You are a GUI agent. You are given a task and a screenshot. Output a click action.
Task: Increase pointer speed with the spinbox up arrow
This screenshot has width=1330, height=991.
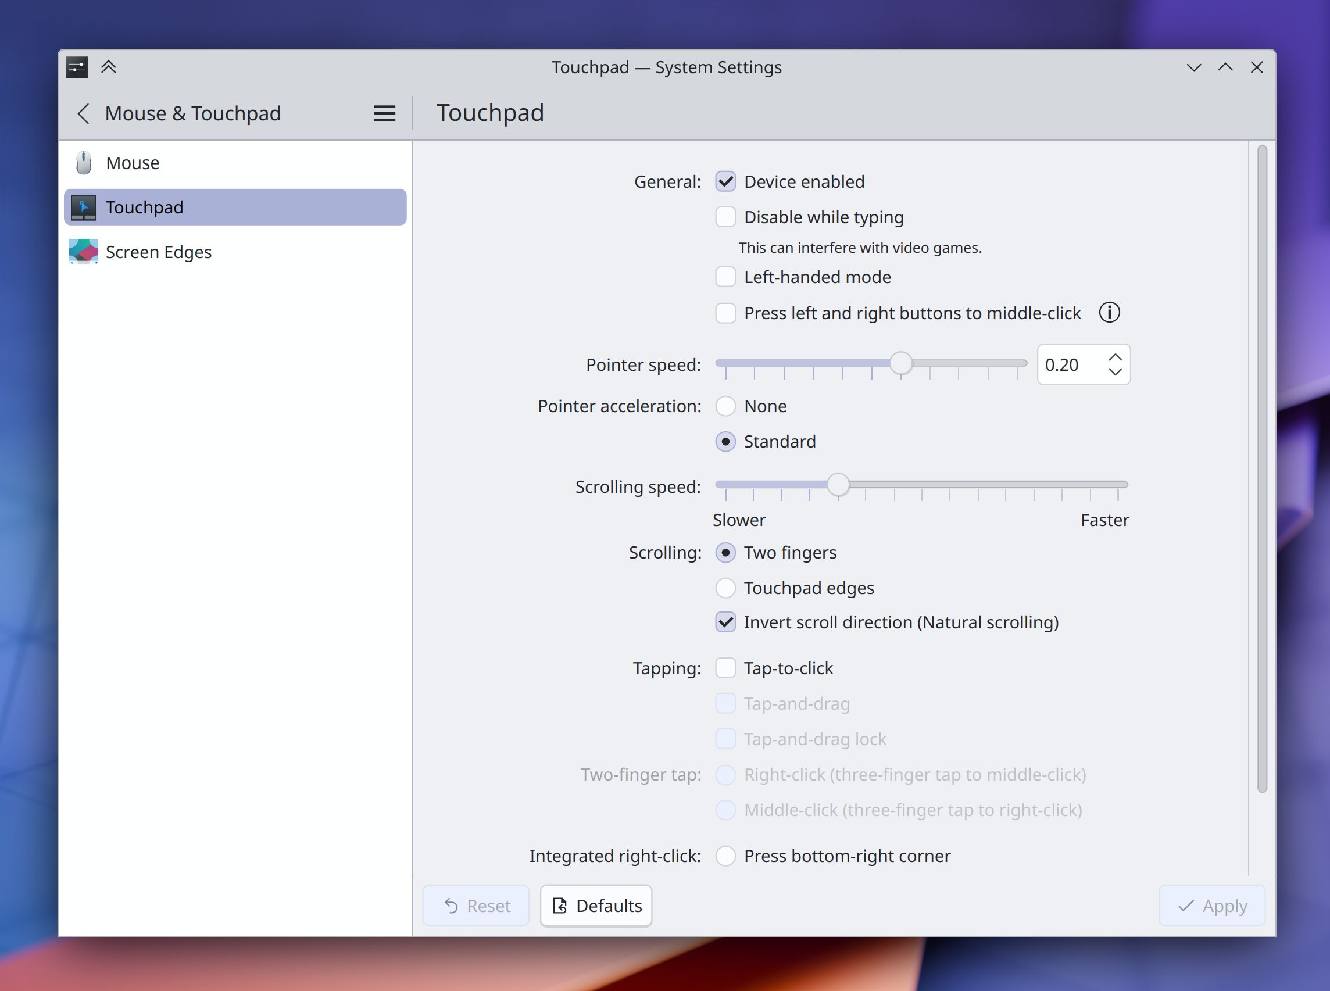click(x=1116, y=357)
